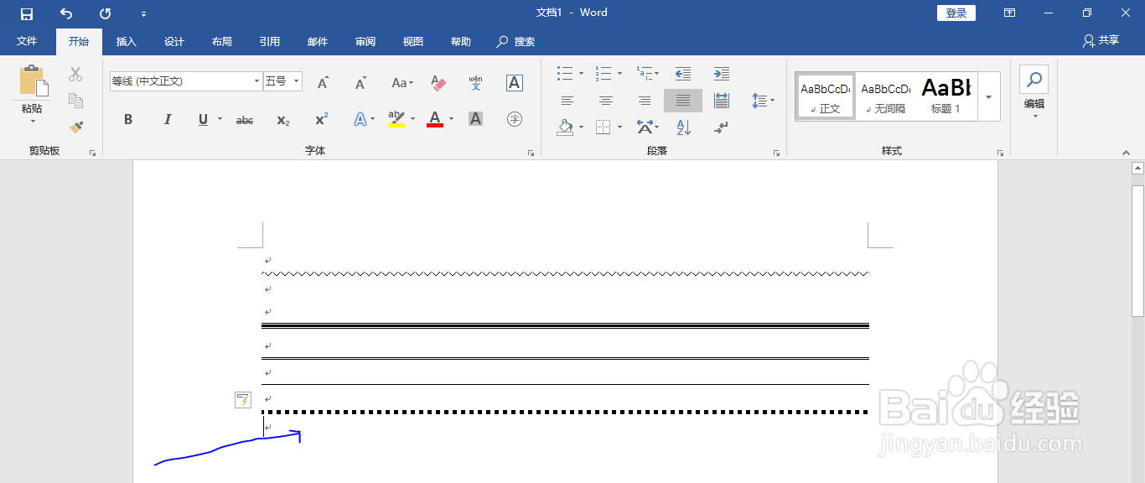
Task: Toggle the text highlight color
Action: tap(396, 117)
